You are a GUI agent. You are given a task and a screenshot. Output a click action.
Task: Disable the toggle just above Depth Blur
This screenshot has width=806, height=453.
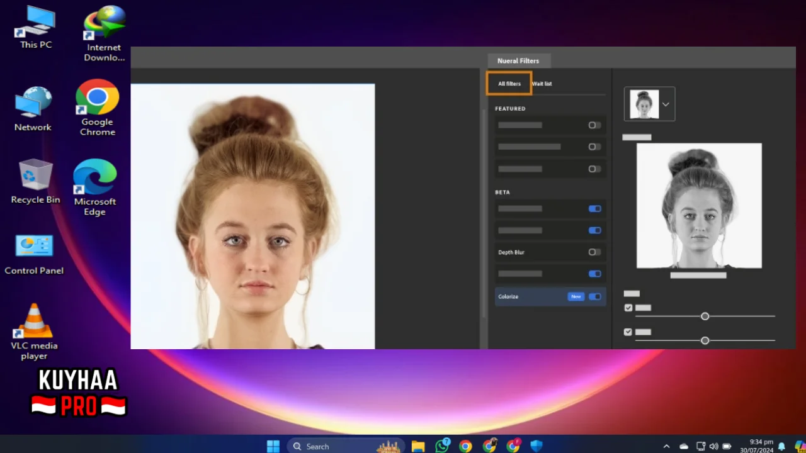tap(594, 230)
